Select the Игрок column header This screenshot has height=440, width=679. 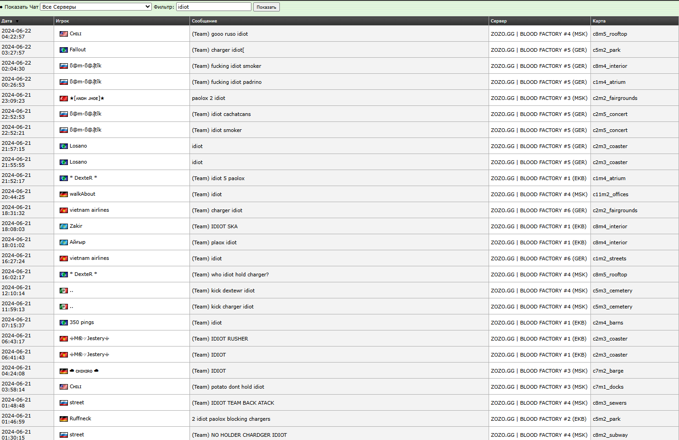(62, 21)
